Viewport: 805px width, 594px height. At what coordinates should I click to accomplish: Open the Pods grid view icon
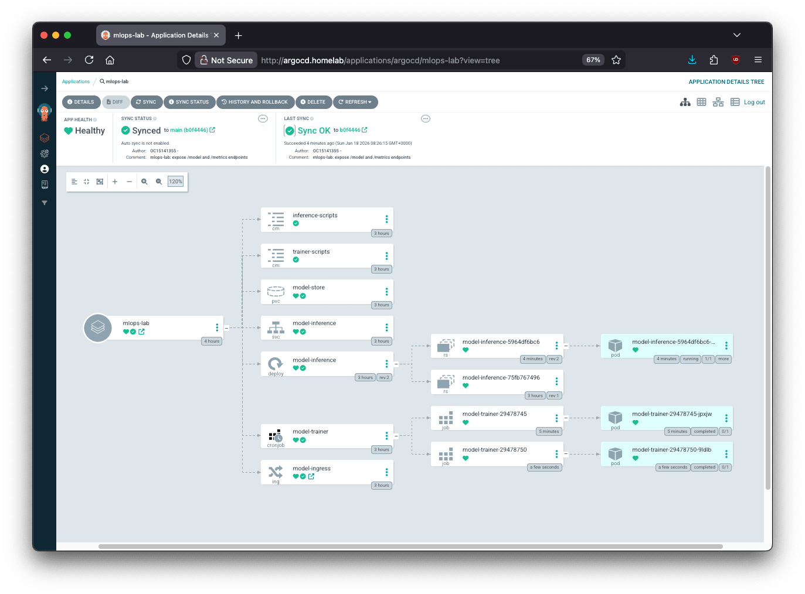702,102
